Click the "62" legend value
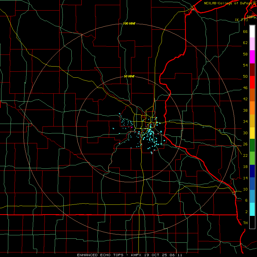Screen dimensions: 257x257 (x=245, y=43)
